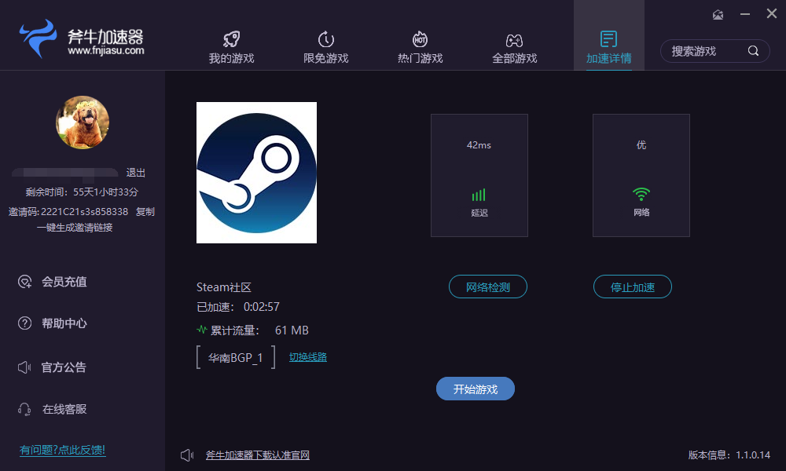This screenshot has height=471, width=786.
Task: Open the 我的游戏 rocket icon
Action: [x=232, y=39]
